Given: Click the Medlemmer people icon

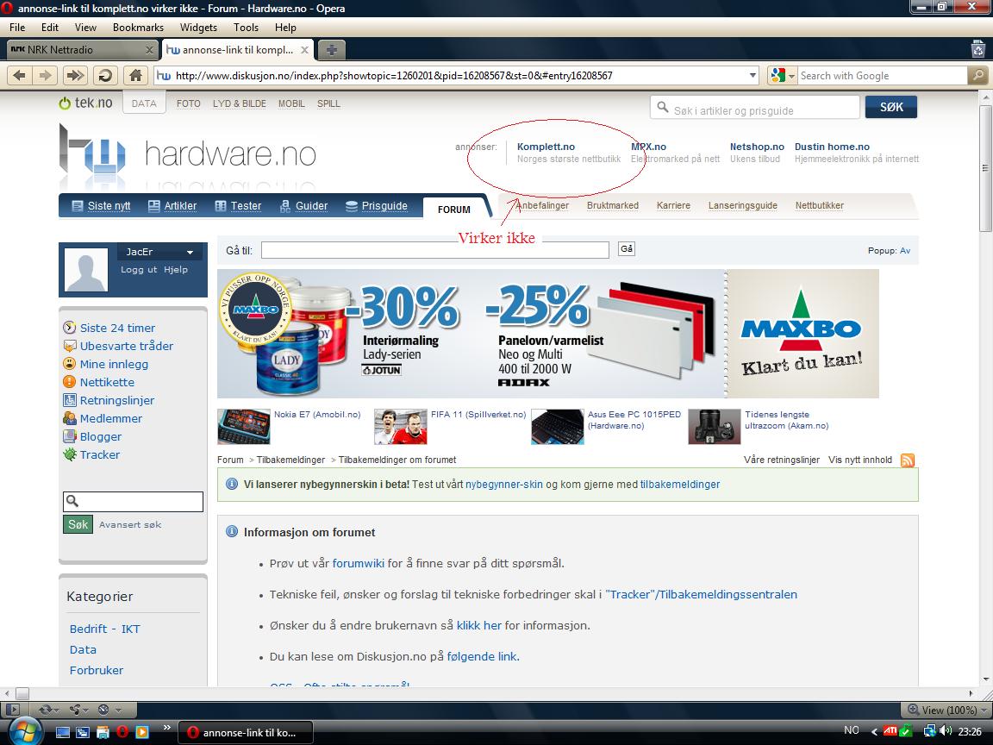Looking at the screenshot, I should pyautogui.click(x=69, y=418).
